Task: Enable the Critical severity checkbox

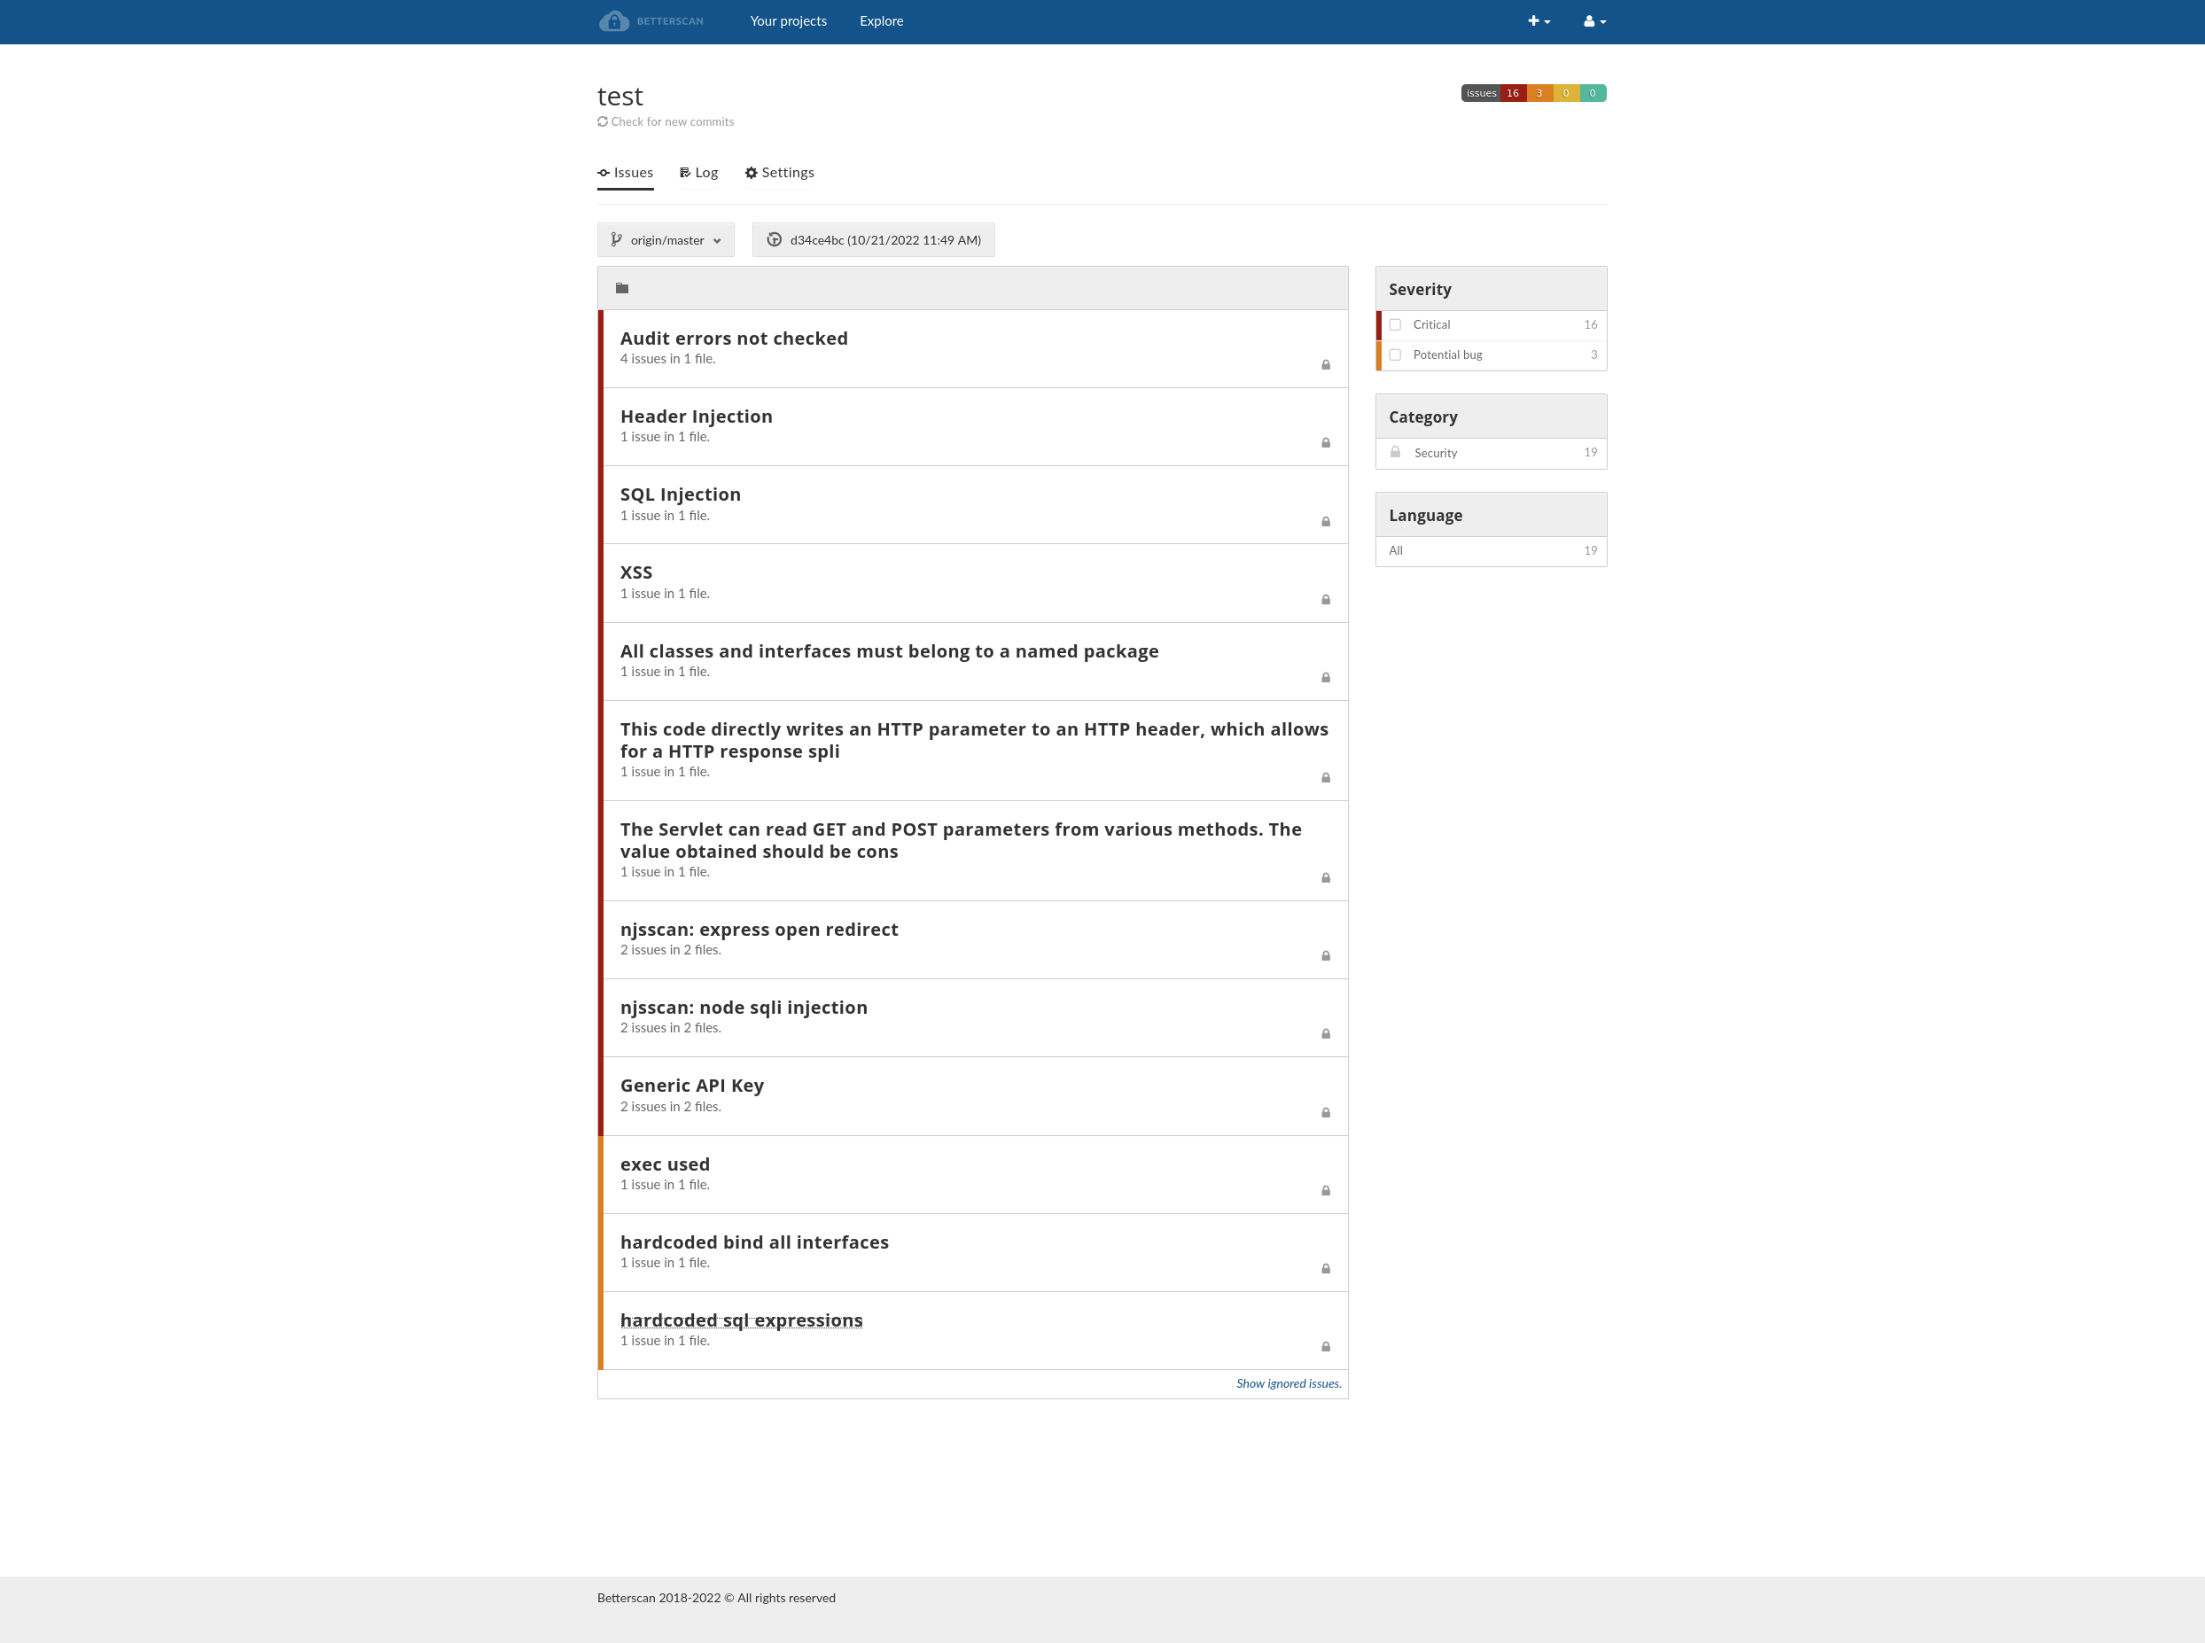Action: tap(1394, 325)
